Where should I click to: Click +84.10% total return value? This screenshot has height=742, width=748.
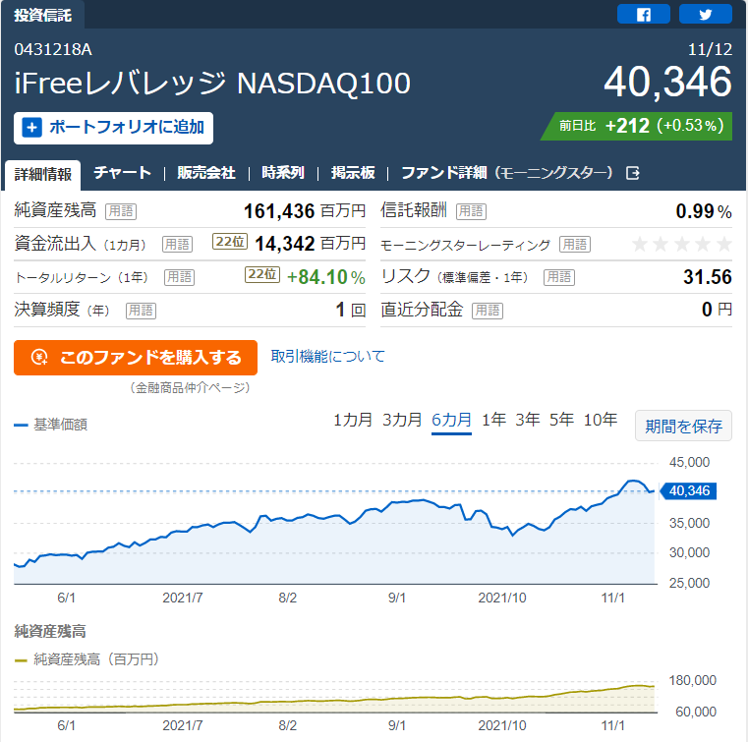click(325, 277)
